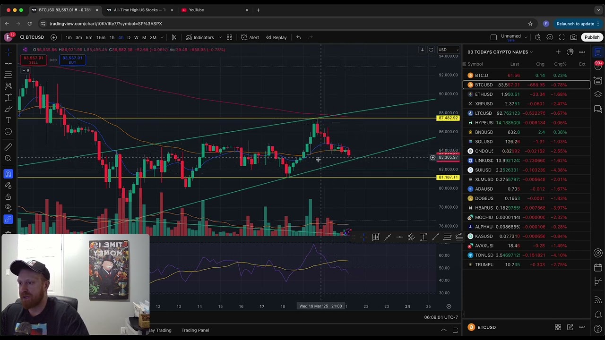Add a symbol to the watchlist
This screenshot has height=340, width=605.
[x=558, y=52]
